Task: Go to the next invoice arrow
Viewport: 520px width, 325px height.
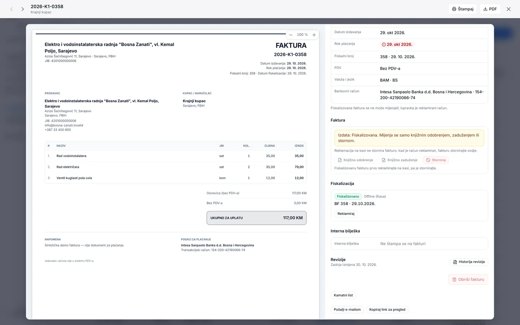Action: point(22,9)
